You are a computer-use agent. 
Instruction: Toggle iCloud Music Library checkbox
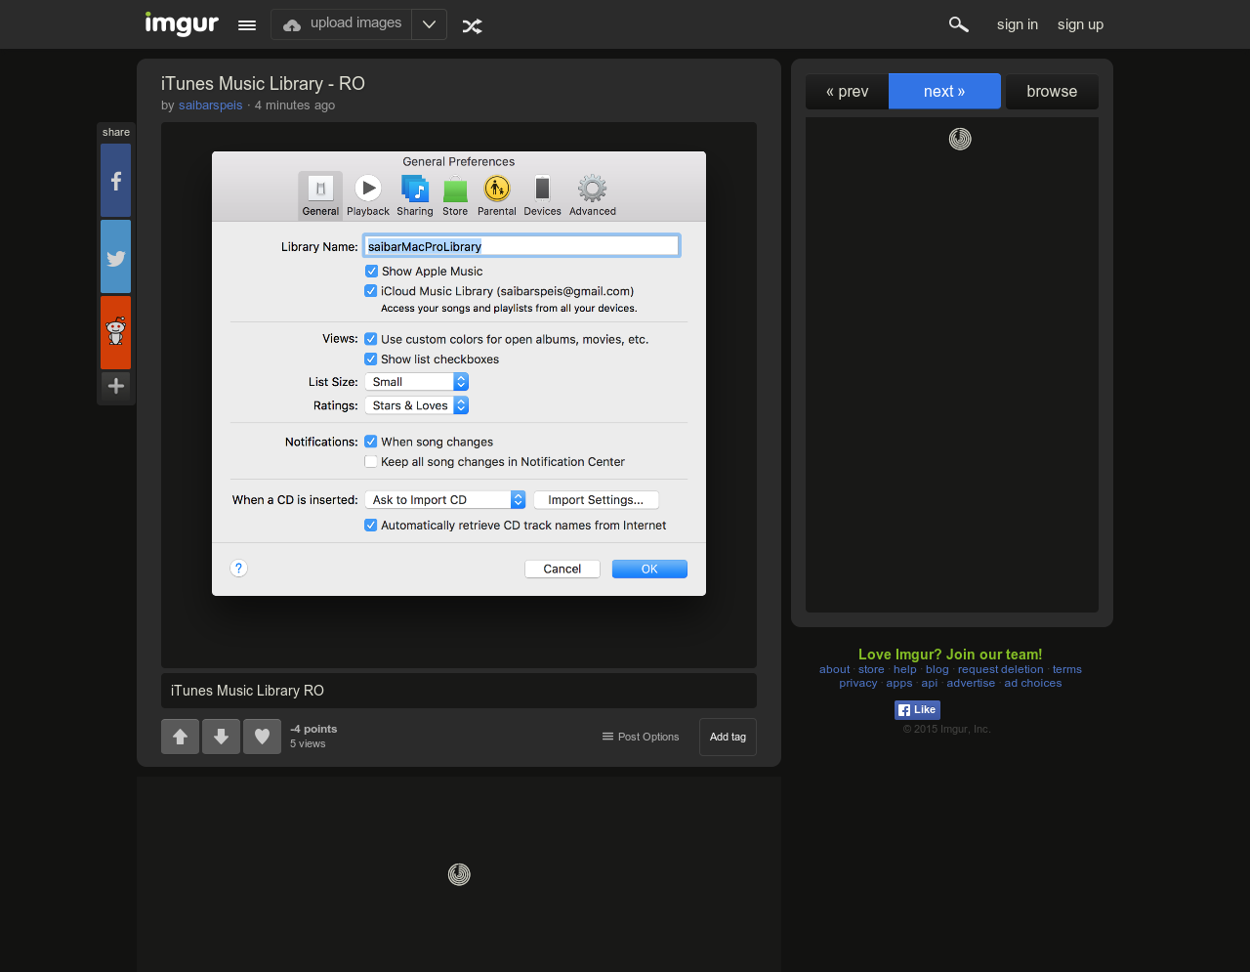tap(371, 291)
